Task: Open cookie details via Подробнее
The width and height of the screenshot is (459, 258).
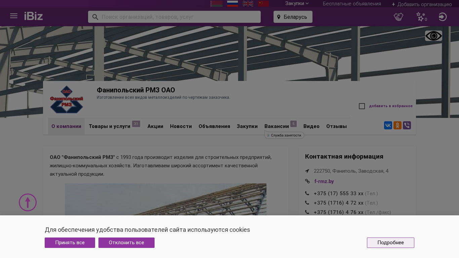Action: point(390,243)
